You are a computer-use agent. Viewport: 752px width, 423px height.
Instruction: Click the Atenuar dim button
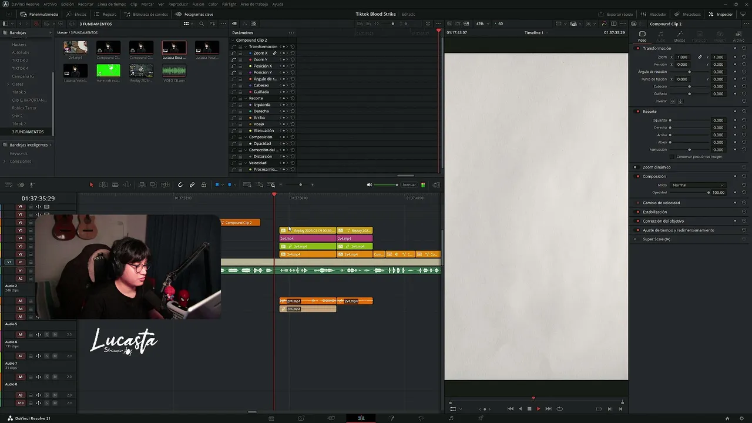[409, 185]
